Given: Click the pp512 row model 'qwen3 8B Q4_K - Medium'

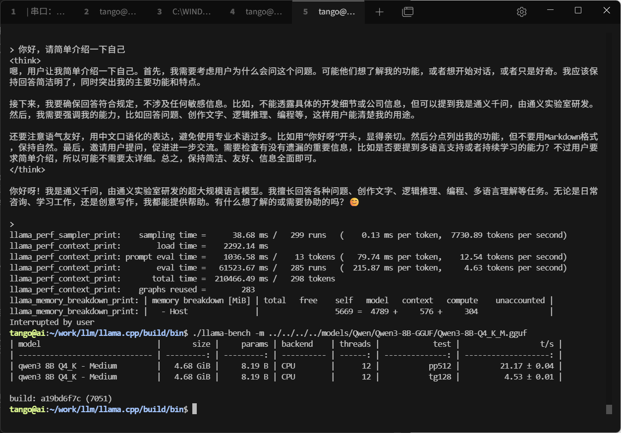Looking at the screenshot, I should pyautogui.click(x=67, y=366).
